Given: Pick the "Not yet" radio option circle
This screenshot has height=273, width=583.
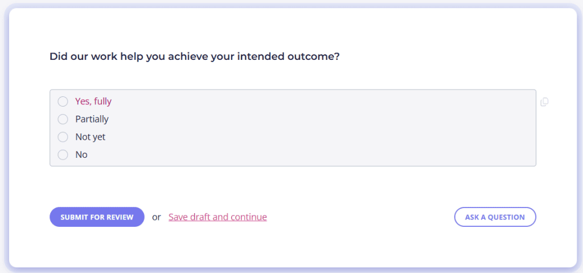Looking at the screenshot, I should pos(63,137).
